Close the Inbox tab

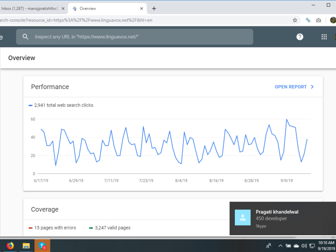pyautogui.click(x=63, y=9)
